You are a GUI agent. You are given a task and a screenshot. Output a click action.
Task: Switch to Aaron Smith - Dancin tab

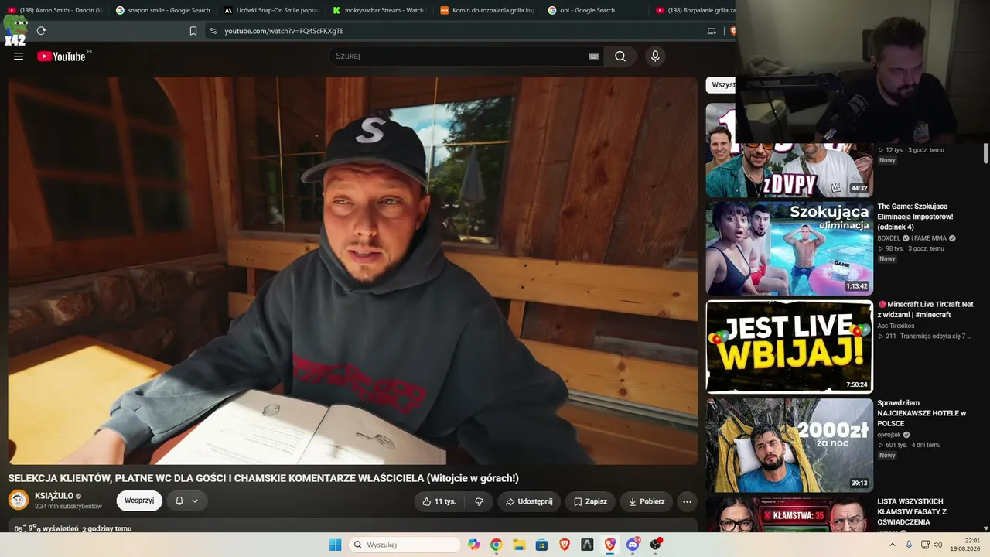tap(54, 10)
